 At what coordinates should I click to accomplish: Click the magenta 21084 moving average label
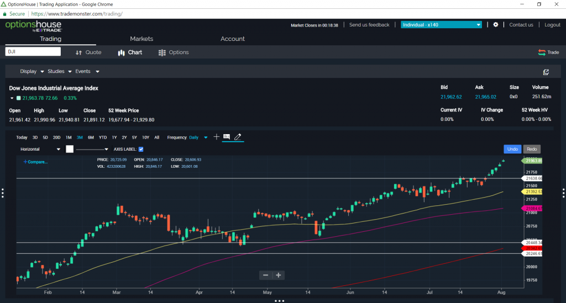coord(532,208)
